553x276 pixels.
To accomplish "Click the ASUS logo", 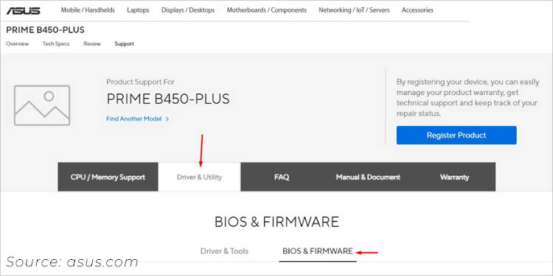I will click(x=23, y=10).
